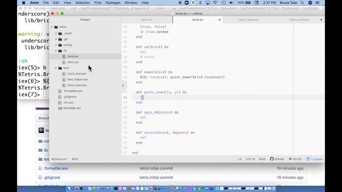
Task: Open the View menu
Action: 67,3
